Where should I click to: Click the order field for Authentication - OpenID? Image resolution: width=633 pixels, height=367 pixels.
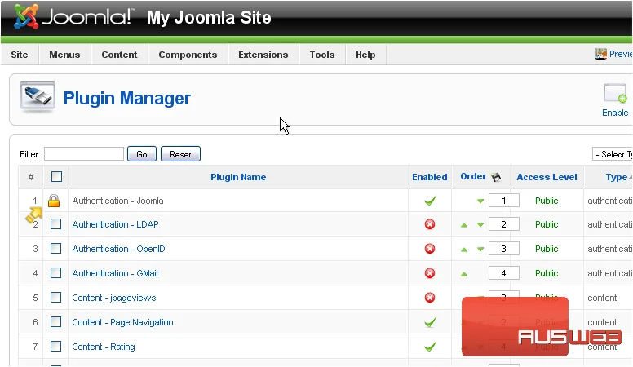click(504, 249)
